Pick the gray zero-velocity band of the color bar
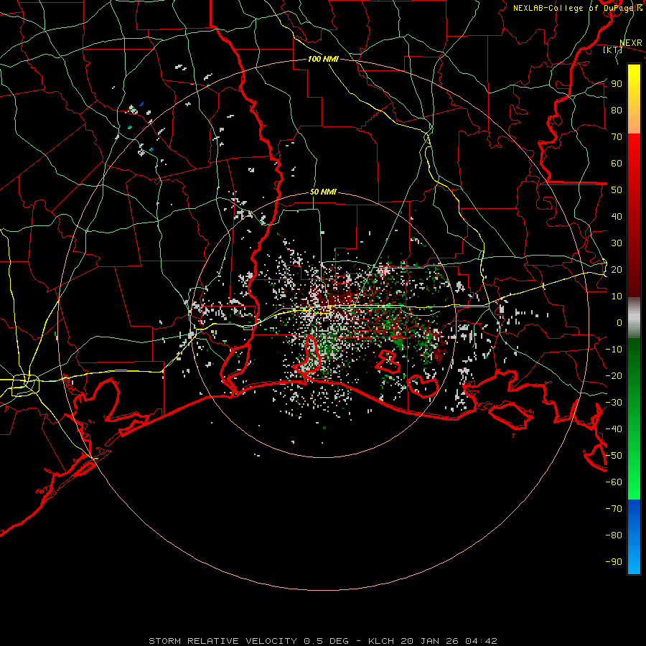 click(634, 318)
